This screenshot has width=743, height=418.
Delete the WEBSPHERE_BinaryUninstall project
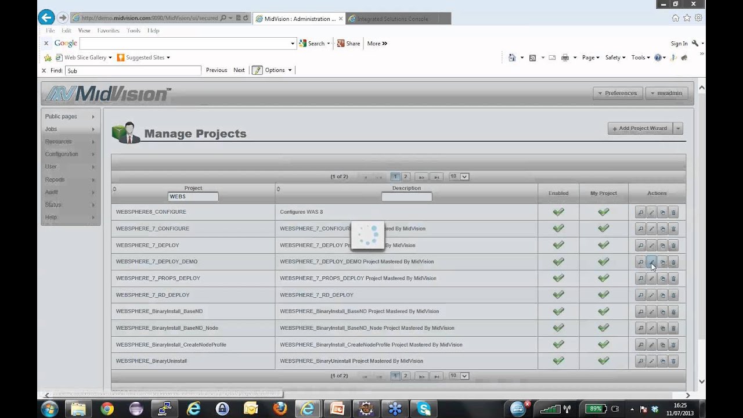click(x=673, y=362)
